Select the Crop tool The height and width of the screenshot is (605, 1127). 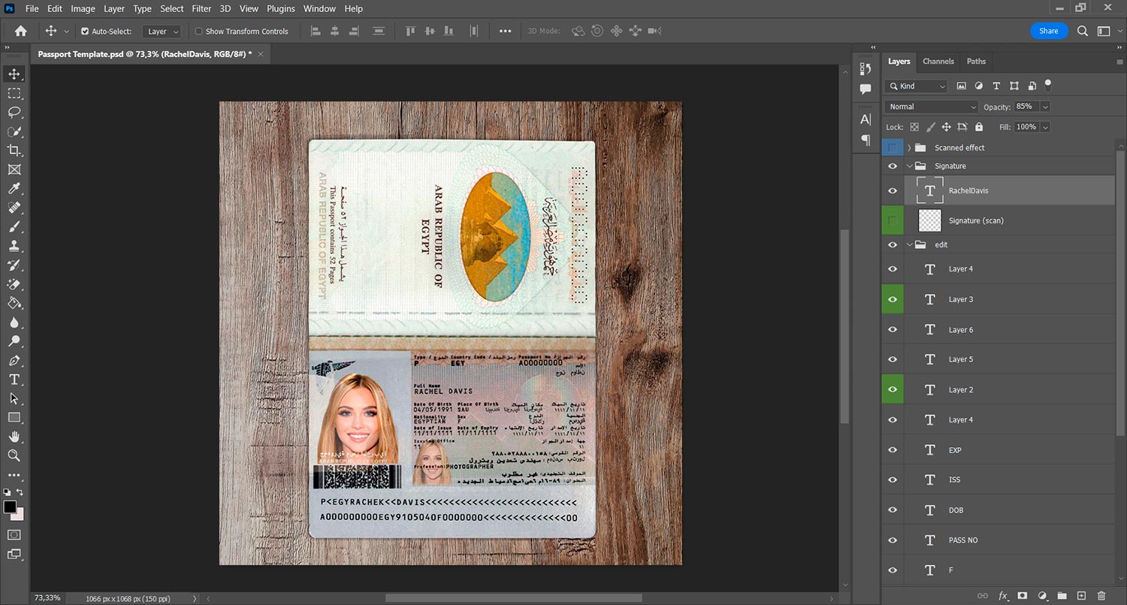(14, 150)
